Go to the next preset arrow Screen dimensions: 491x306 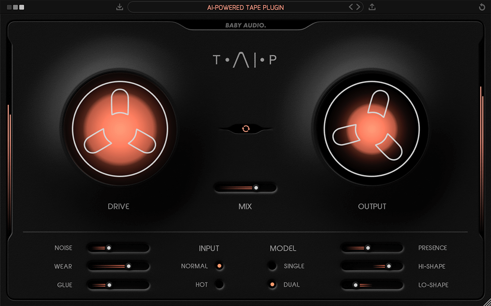click(358, 7)
